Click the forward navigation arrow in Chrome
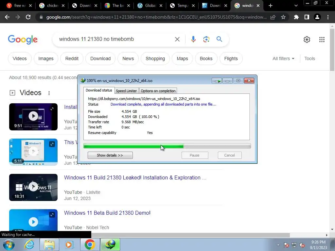The width and height of the screenshot is (335, 251). point(18,17)
